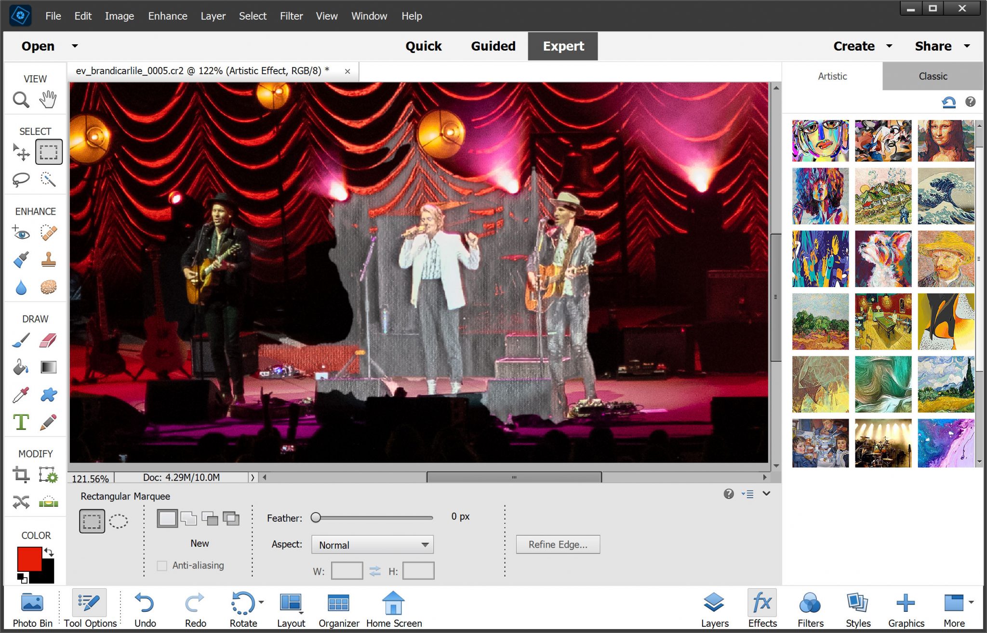The height and width of the screenshot is (633, 987).
Task: Select the Magic Wand tool
Action: click(47, 179)
